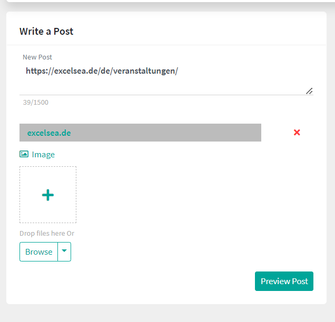
Task: Click the underline below the New Post field
Action: click(158, 95)
